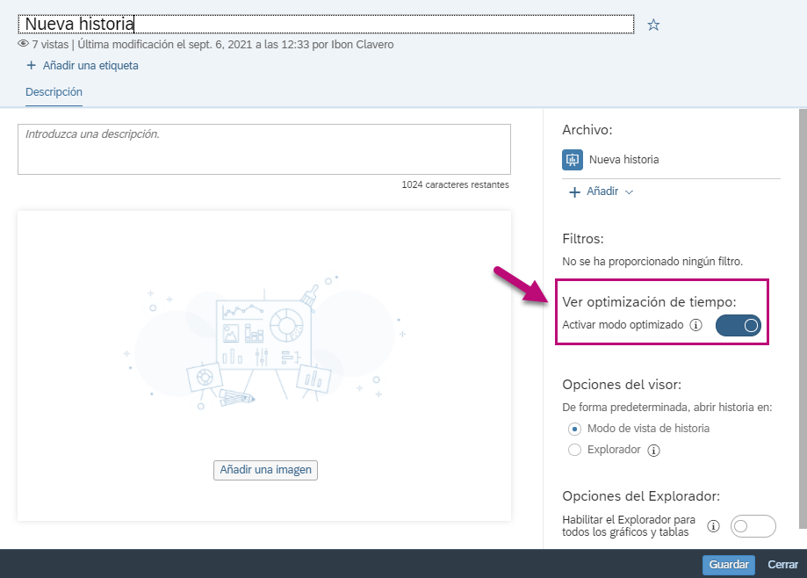Click the last modification info text

(235, 45)
